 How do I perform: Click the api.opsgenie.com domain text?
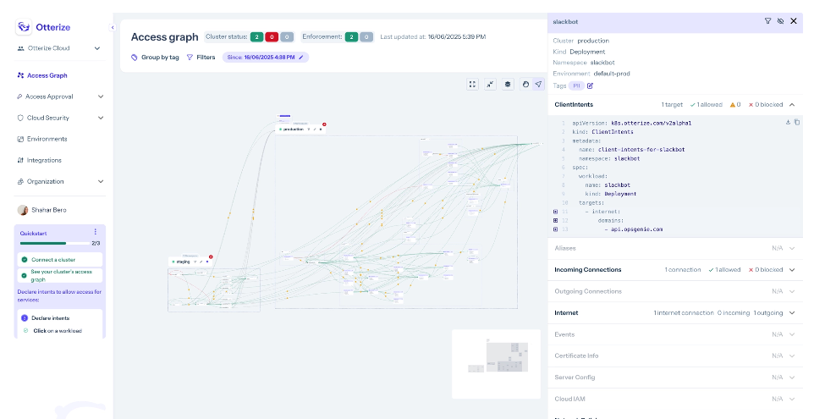[x=636, y=229]
